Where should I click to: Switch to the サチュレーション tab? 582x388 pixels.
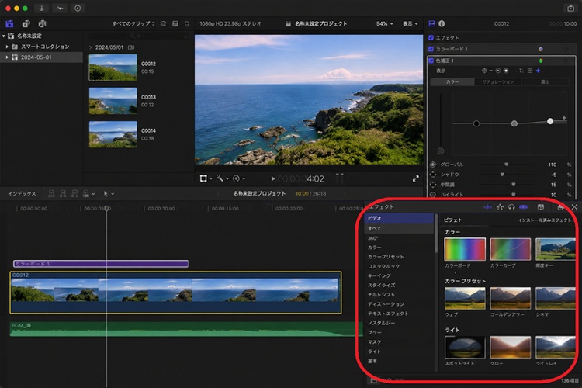pyautogui.click(x=497, y=81)
